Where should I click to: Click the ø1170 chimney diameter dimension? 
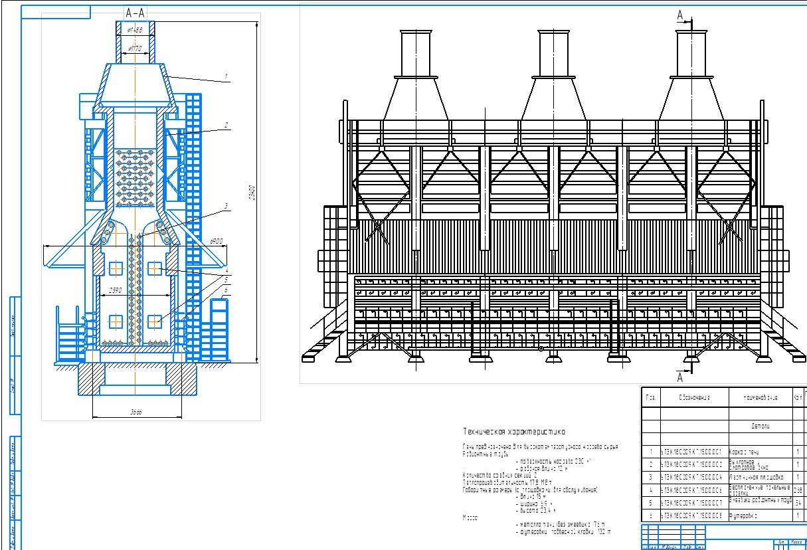tap(135, 48)
